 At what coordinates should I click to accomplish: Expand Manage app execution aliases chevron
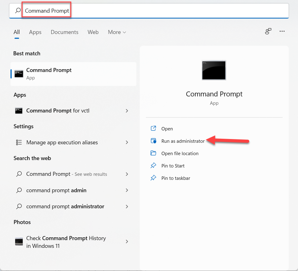click(x=127, y=142)
